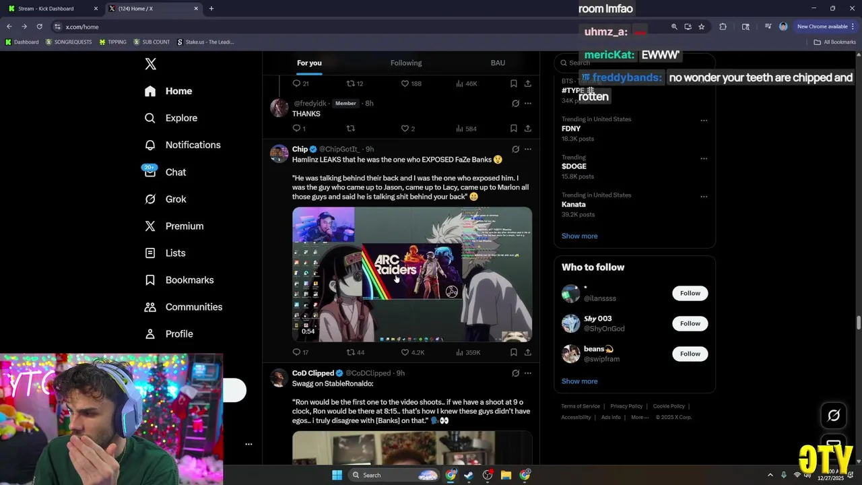Show more trending topics

pyautogui.click(x=580, y=236)
